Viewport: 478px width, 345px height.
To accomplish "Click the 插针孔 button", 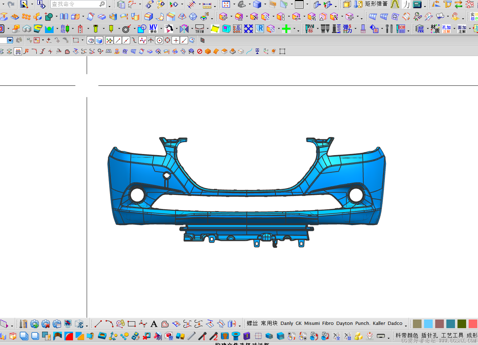I will [429, 335].
